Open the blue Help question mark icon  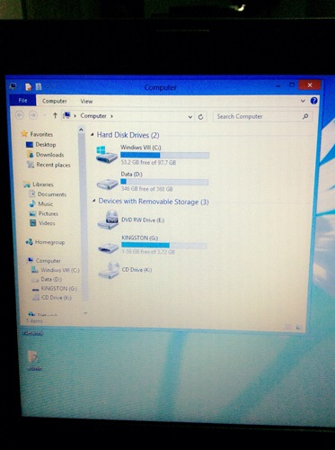(313, 101)
